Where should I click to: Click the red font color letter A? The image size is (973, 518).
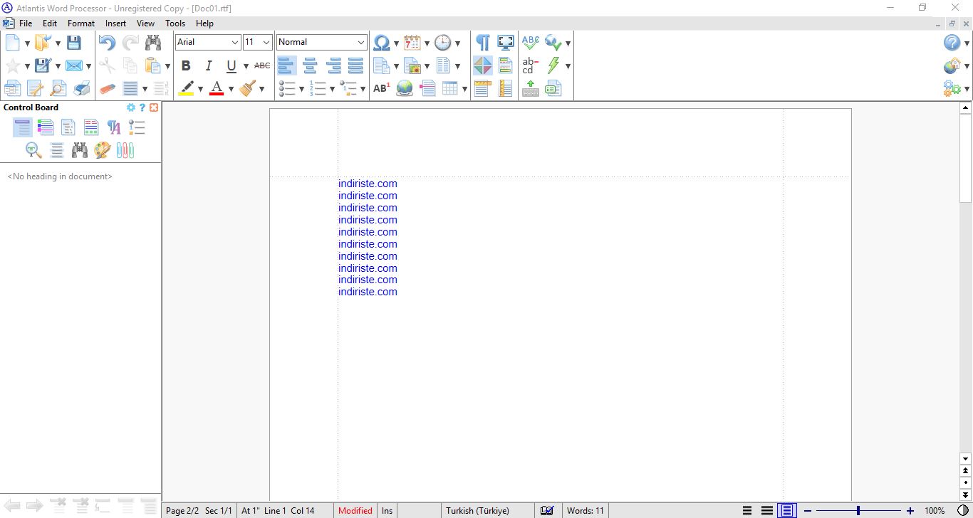point(217,88)
